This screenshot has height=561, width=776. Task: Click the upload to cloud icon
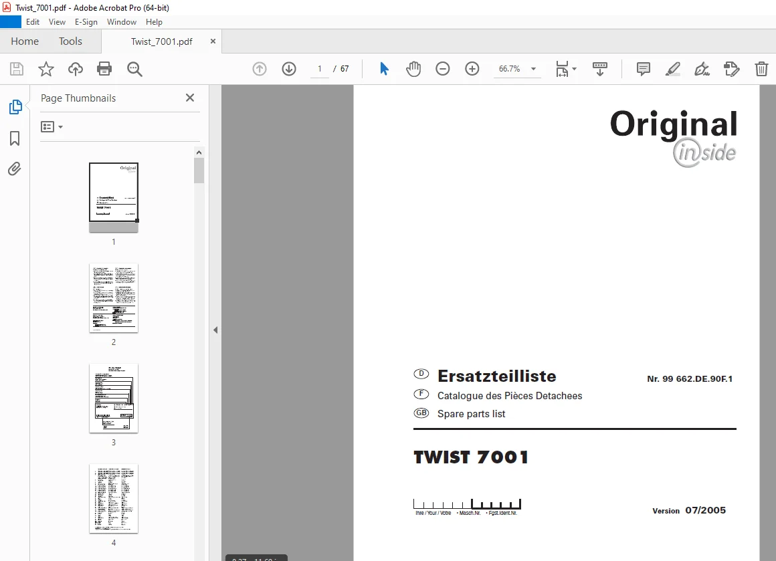75,69
